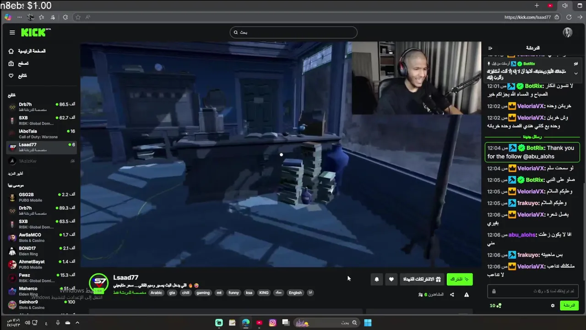The height and width of the screenshot is (330, 586).
Task: Open Windows Start button
Action: point(368,323)
